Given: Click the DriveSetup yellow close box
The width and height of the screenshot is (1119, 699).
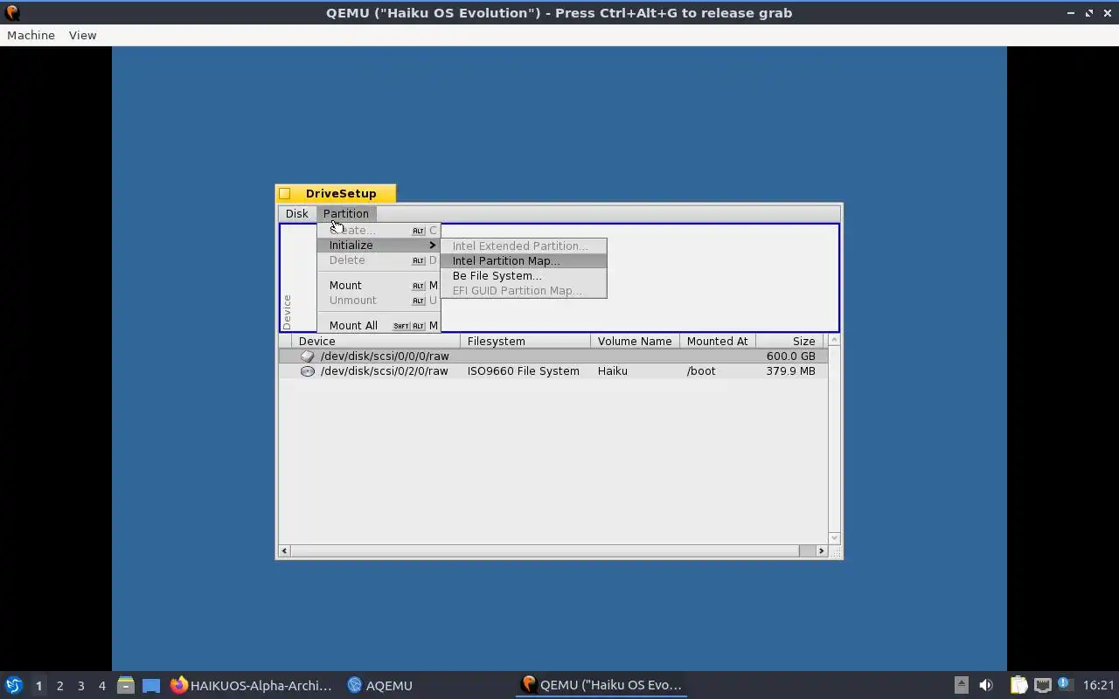Looking at the screenshot, I should coord(285,194).
